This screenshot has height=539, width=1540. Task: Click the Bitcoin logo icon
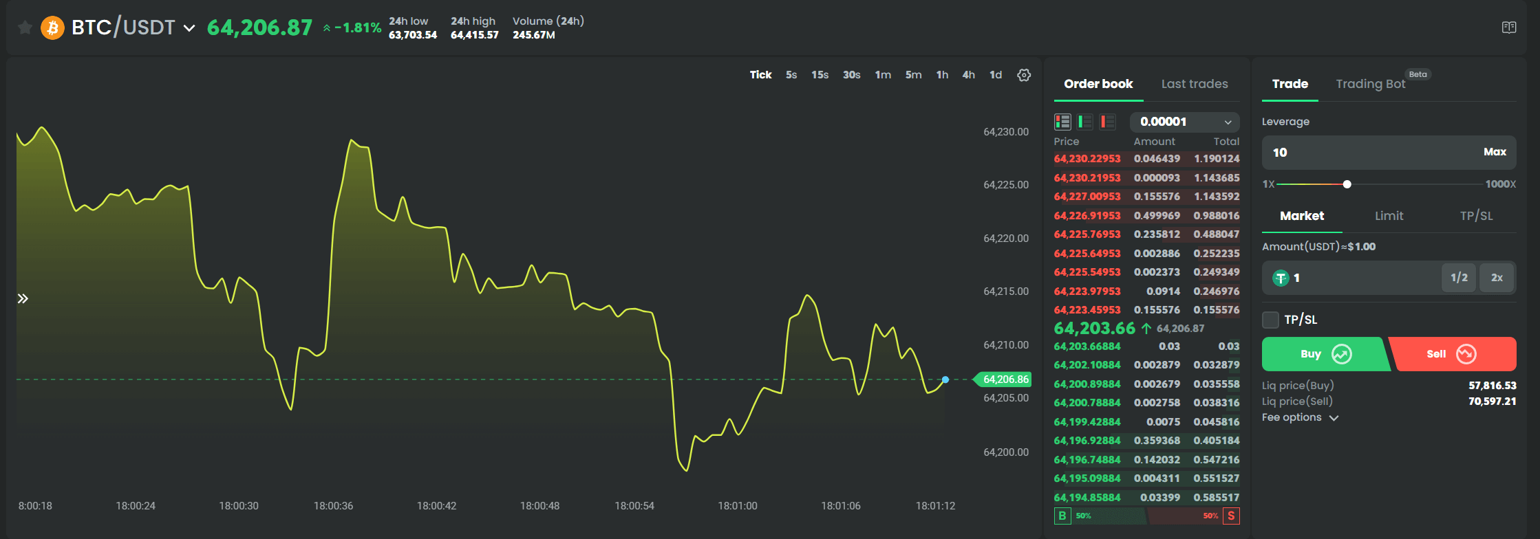(52, 27)
